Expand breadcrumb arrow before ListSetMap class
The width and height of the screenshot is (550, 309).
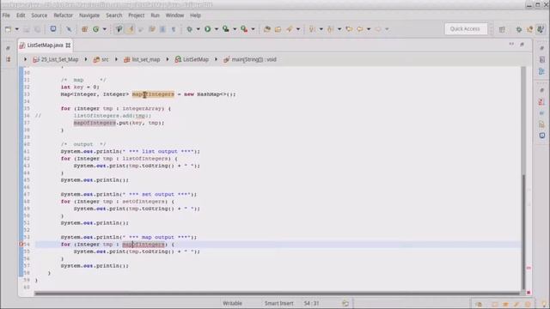point(168,59)
